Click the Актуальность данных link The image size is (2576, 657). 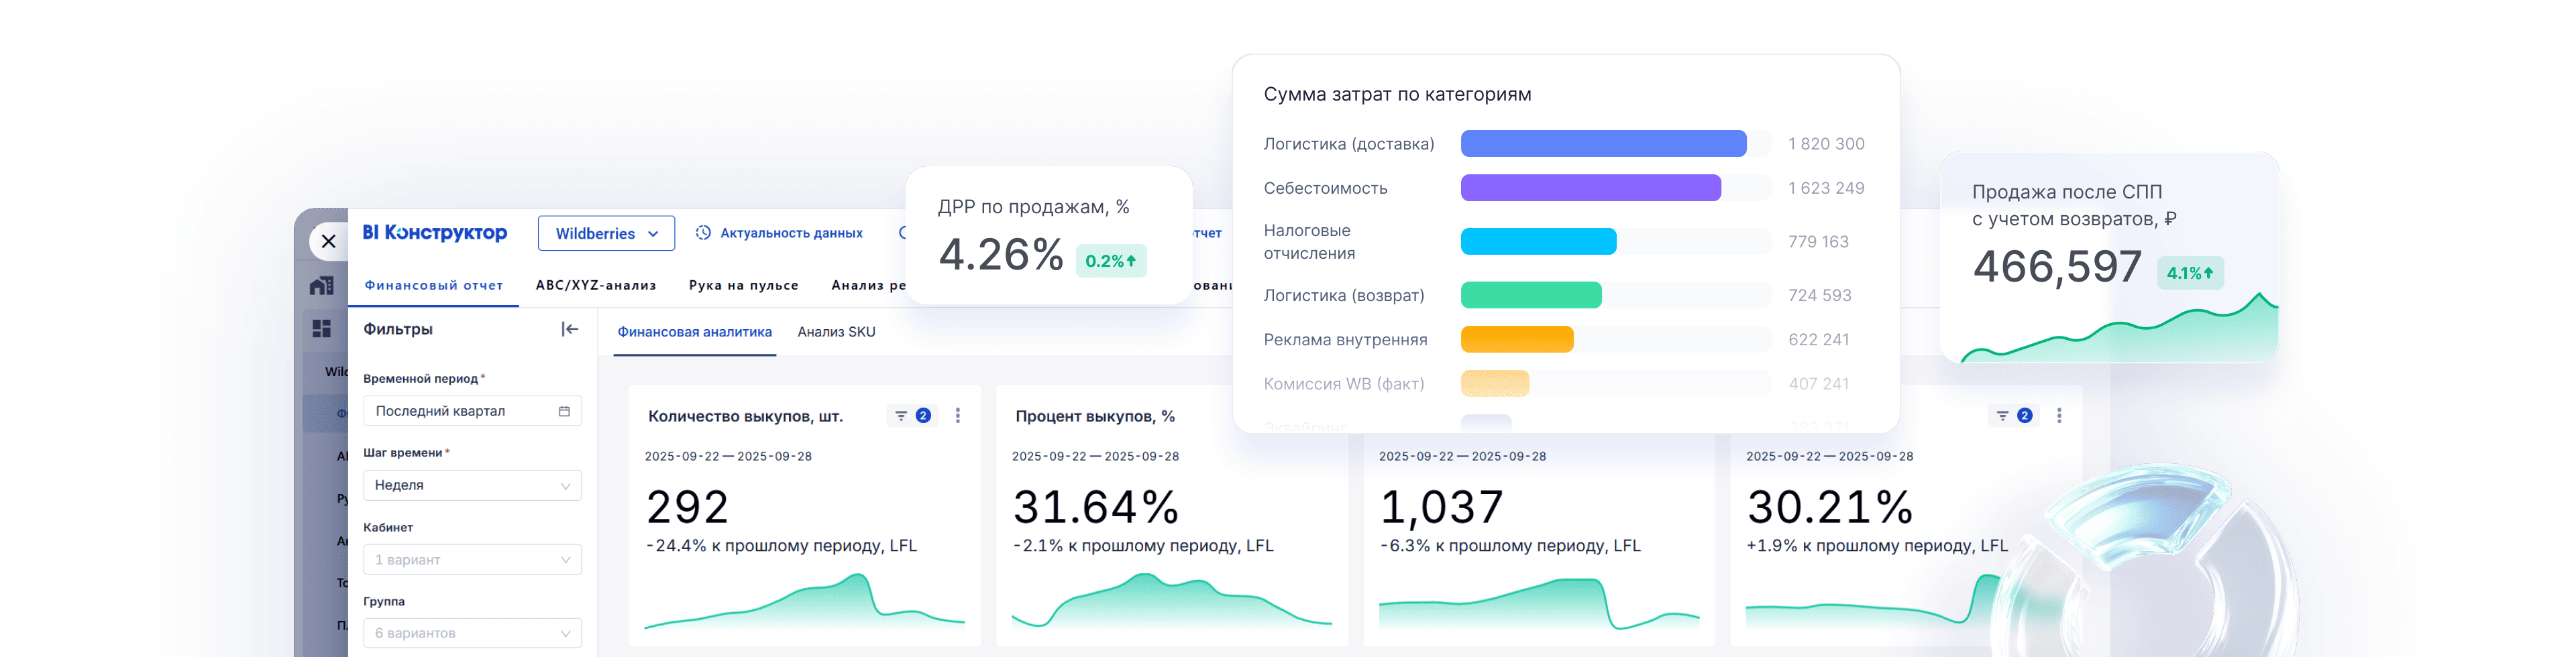click(791, 233)
